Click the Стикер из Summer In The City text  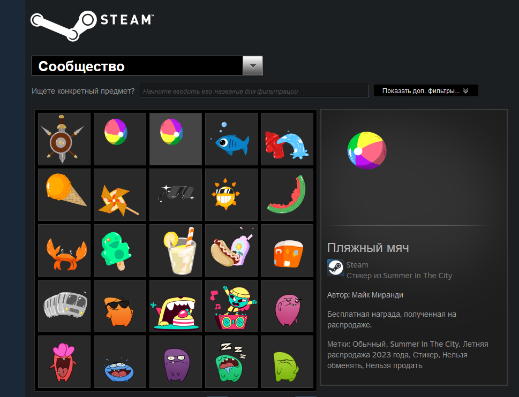tap(399, 276)
